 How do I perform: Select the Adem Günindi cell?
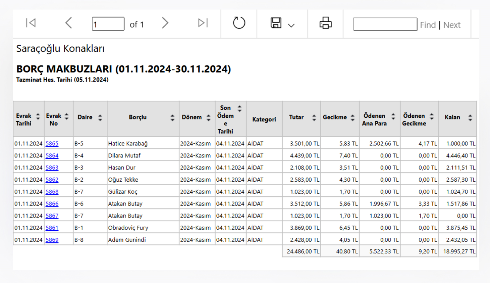click(143, 240)
